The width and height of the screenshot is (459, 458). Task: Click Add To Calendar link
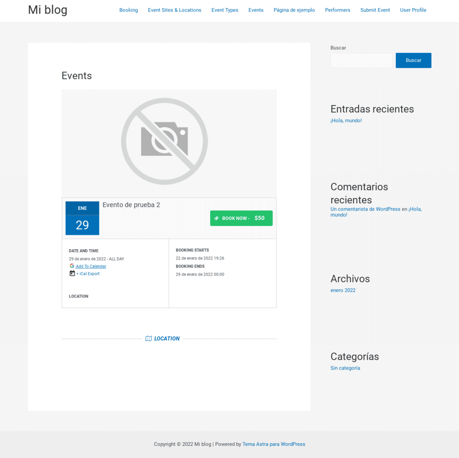[91, 266]
